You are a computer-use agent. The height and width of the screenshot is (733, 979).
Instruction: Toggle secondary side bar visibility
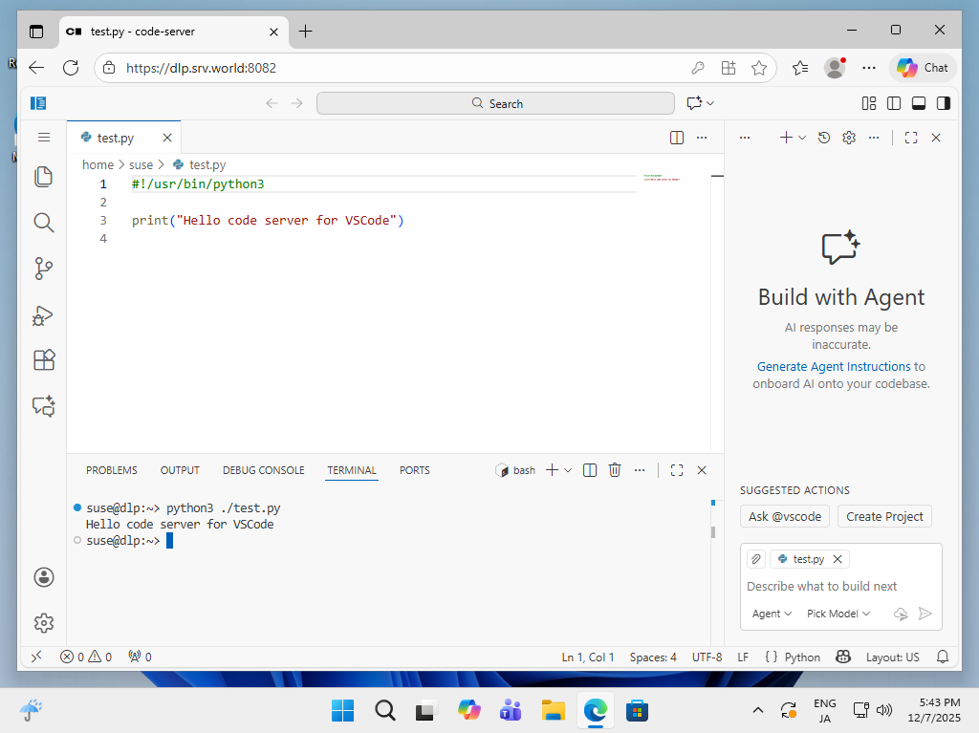[944, 103]
